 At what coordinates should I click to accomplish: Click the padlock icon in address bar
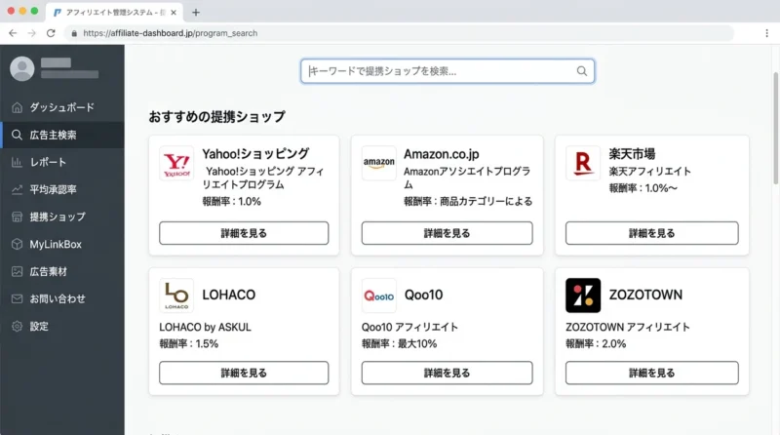tap(74, 33)
